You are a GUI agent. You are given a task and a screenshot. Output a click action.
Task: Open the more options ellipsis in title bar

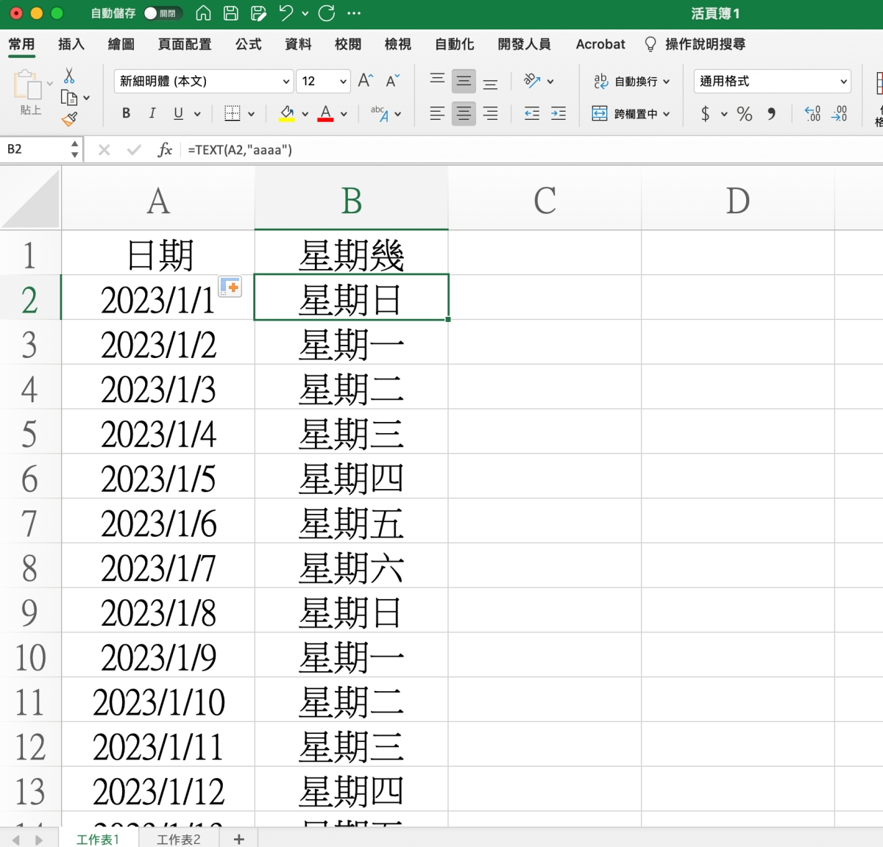tap(354, 13)
